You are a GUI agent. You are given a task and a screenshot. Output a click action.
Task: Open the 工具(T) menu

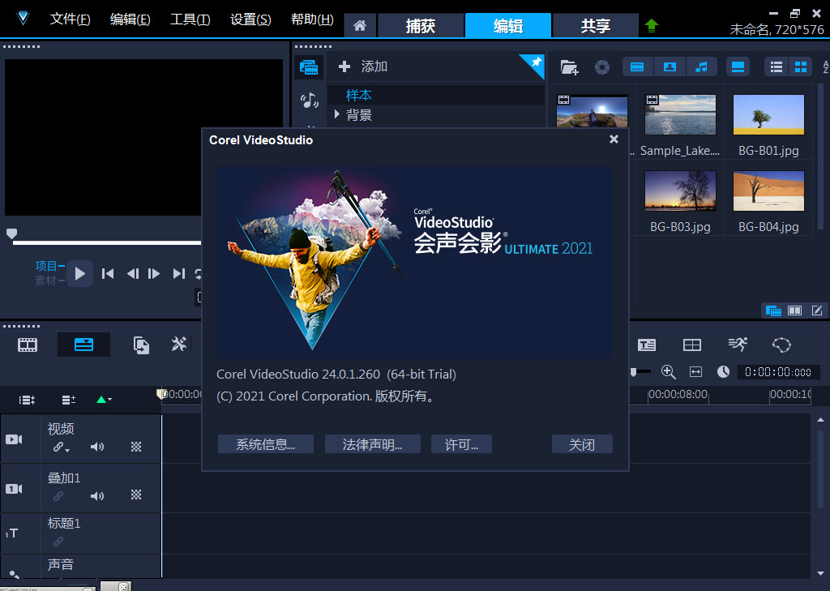tap(190, 19)
